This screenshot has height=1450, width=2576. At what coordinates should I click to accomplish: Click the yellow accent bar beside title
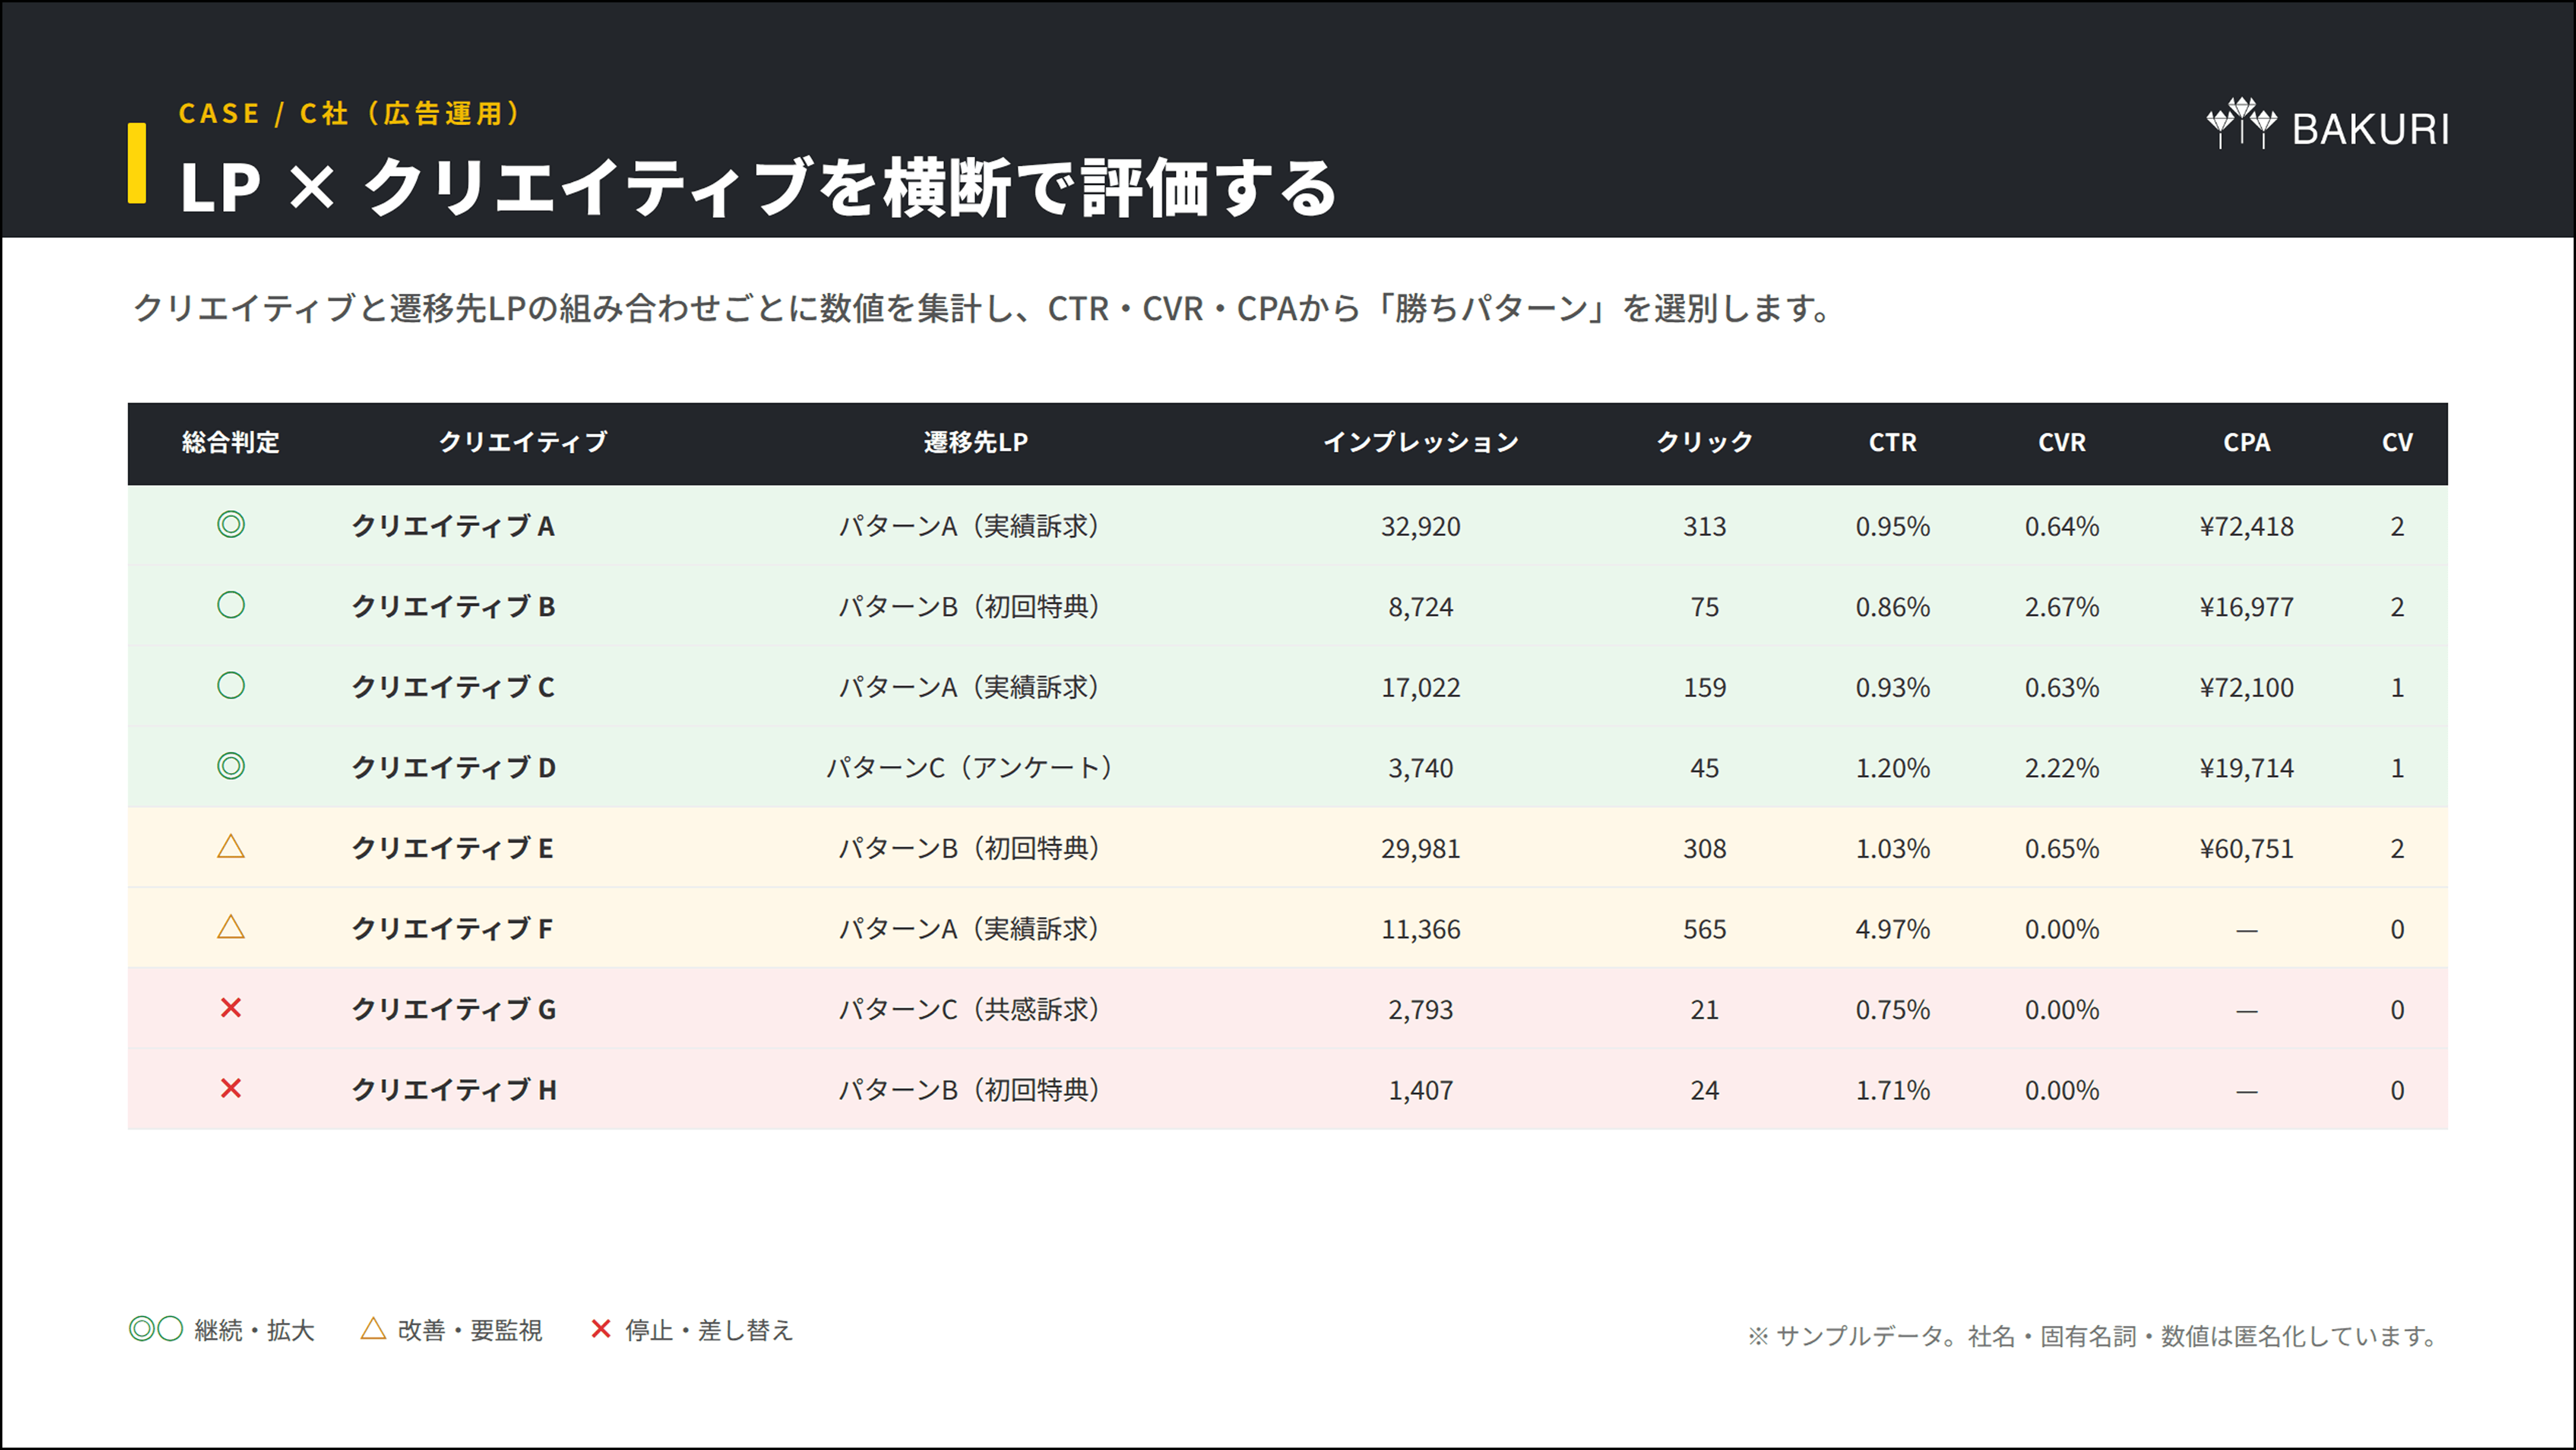(x=137, y=163)
